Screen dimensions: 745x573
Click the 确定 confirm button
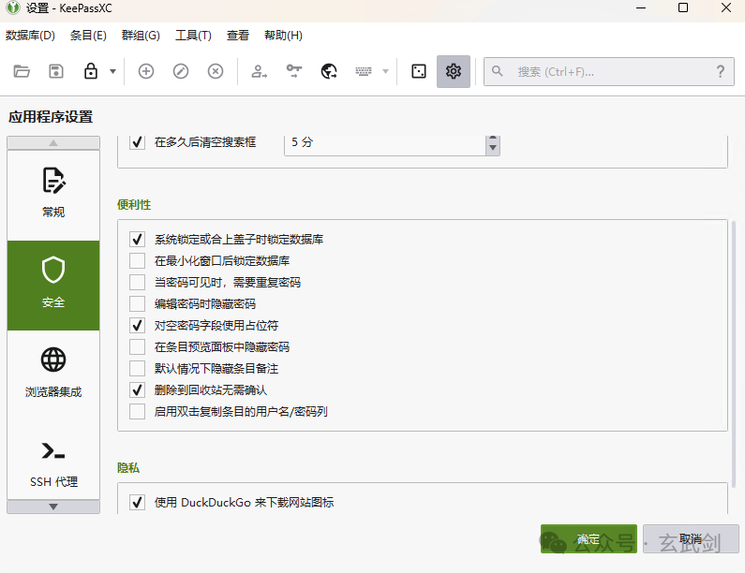tap(589, 538)
